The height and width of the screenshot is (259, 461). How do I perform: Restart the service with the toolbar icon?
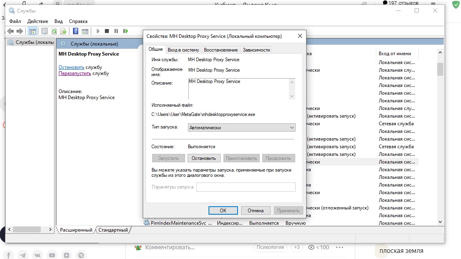coord(125,31)
